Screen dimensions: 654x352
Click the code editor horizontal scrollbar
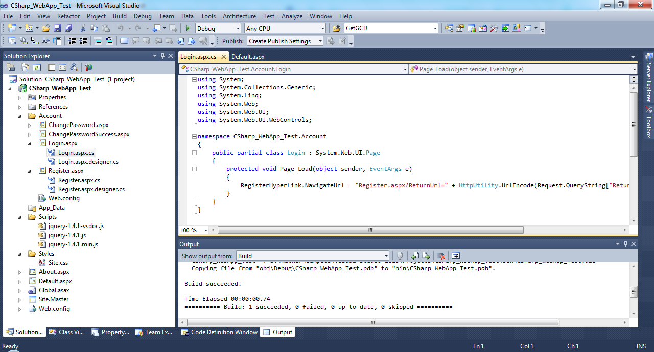pos(370,230)
